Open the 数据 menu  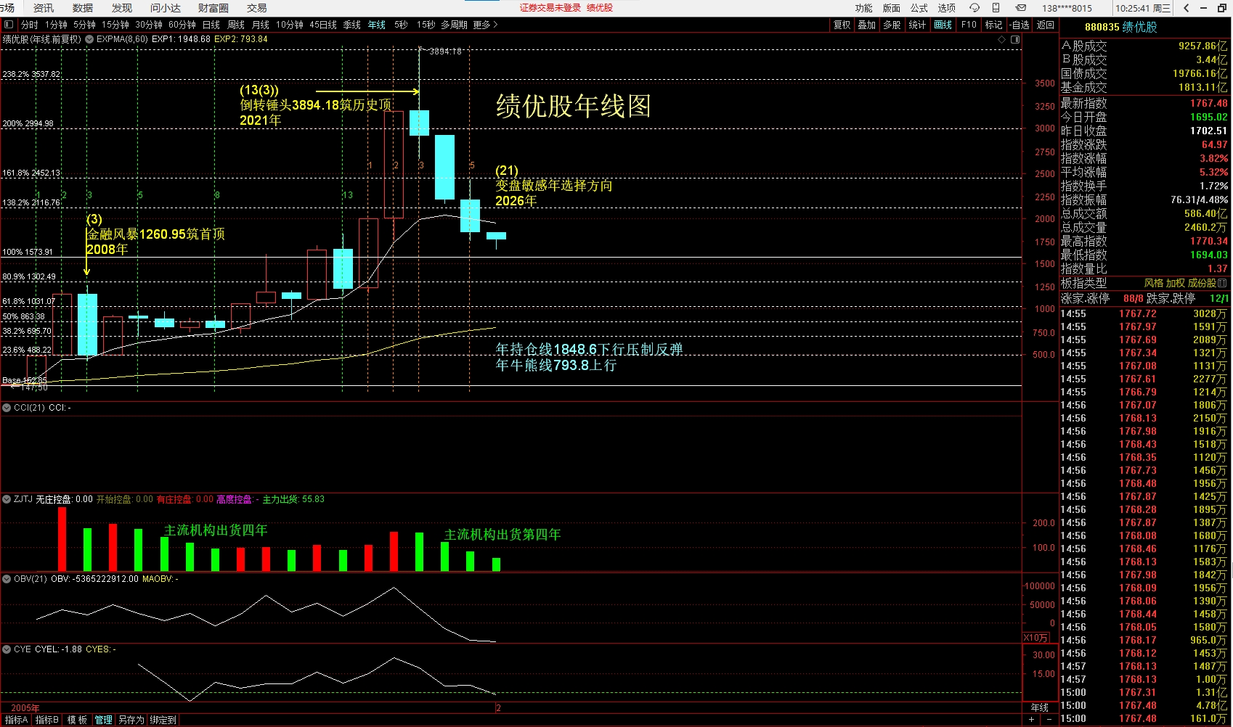pyautogui.click(x=83, y=8)
